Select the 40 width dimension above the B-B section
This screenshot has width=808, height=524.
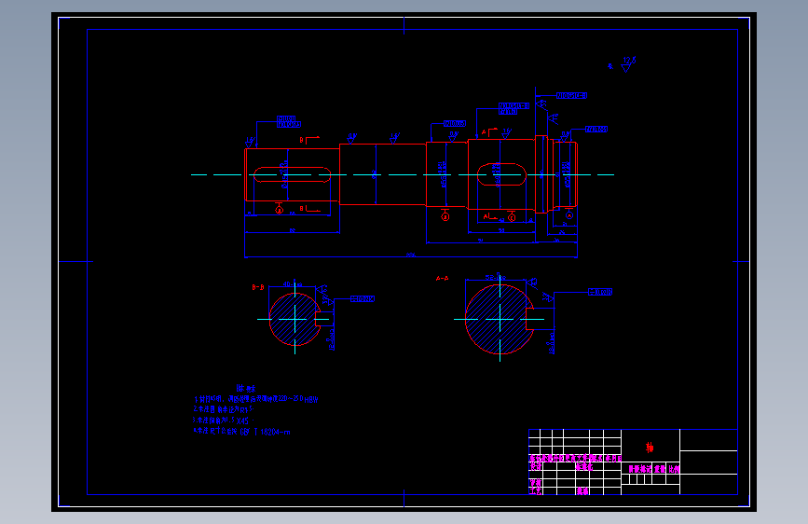(x=293, y=284)
